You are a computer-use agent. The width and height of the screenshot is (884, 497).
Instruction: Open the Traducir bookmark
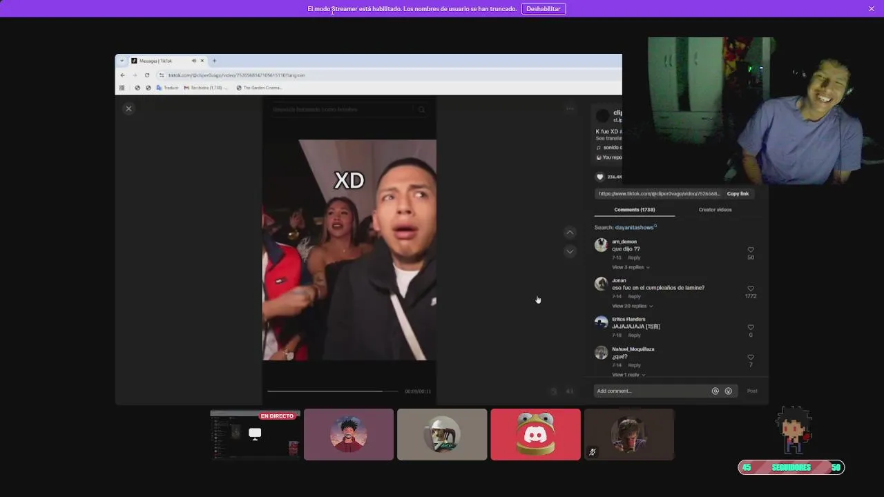167,88
